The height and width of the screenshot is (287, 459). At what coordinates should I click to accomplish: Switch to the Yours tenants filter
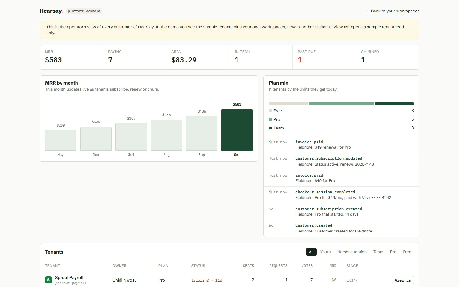coord(325,252)
